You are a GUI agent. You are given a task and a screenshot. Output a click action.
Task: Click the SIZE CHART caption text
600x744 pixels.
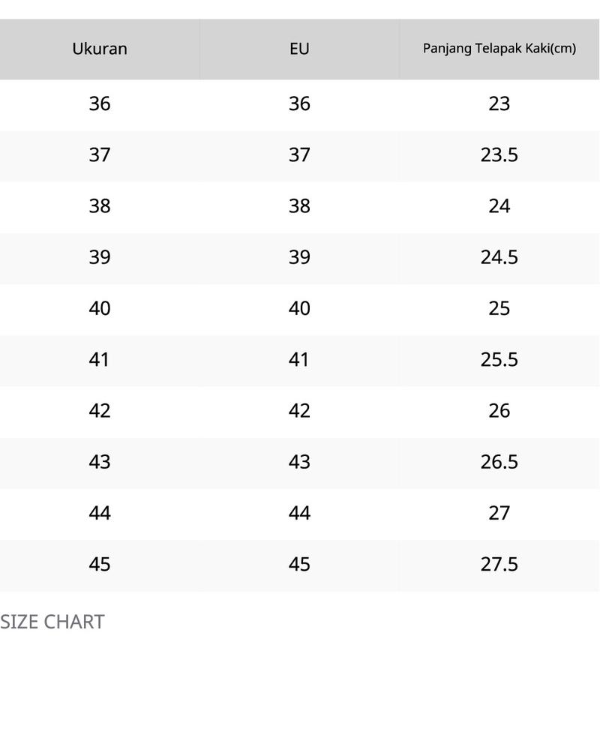[52, 622]
